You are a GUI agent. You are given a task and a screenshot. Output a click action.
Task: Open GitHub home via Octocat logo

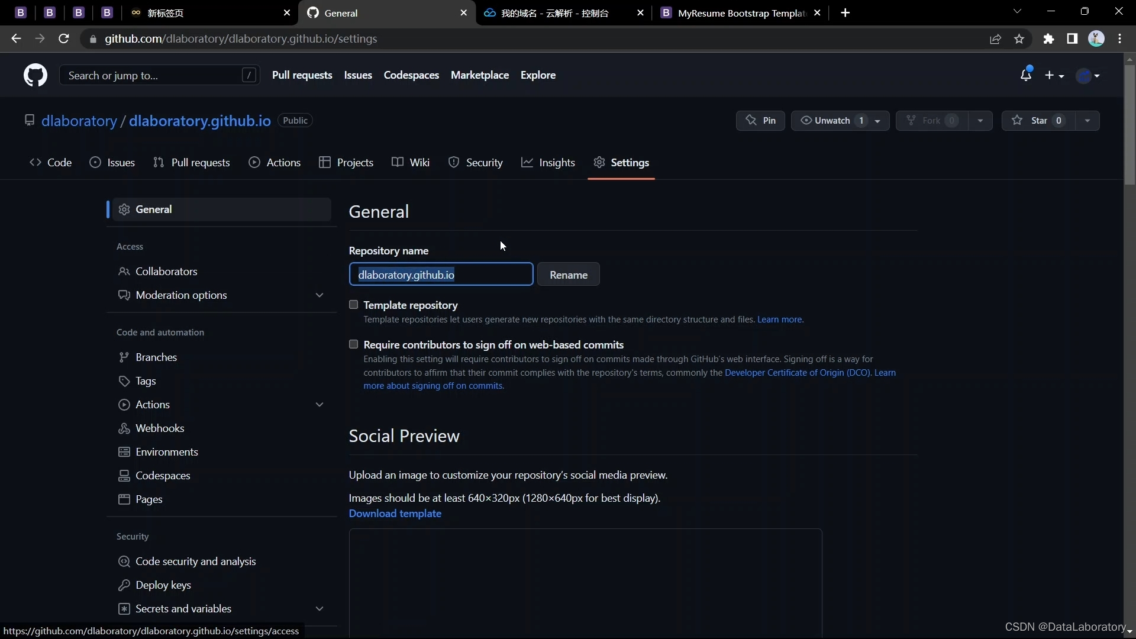tap(35, 76)
